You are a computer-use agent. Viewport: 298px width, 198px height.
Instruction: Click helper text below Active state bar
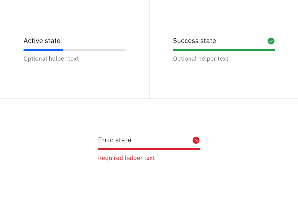tap(51, 59)
